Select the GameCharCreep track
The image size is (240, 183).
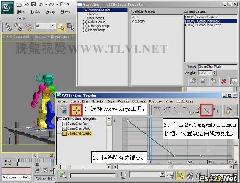tap(80, 133)
